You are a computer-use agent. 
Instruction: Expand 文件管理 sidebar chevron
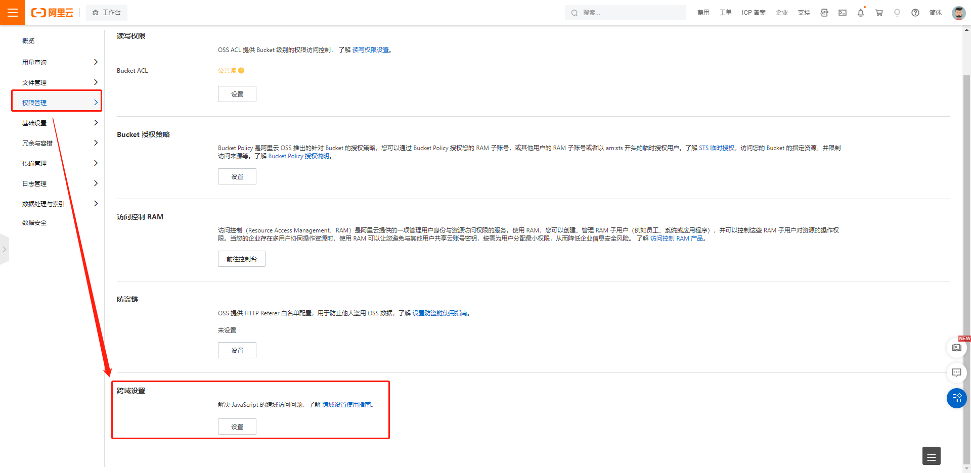(x=96, y=82)
